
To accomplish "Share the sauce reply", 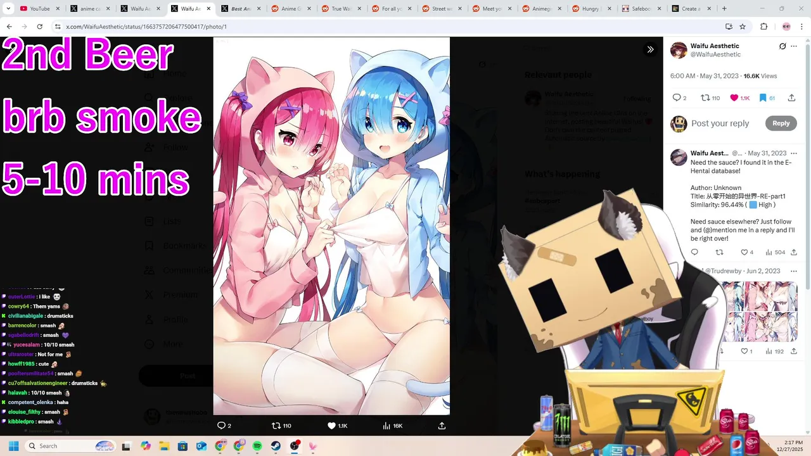I will [793, 252].
